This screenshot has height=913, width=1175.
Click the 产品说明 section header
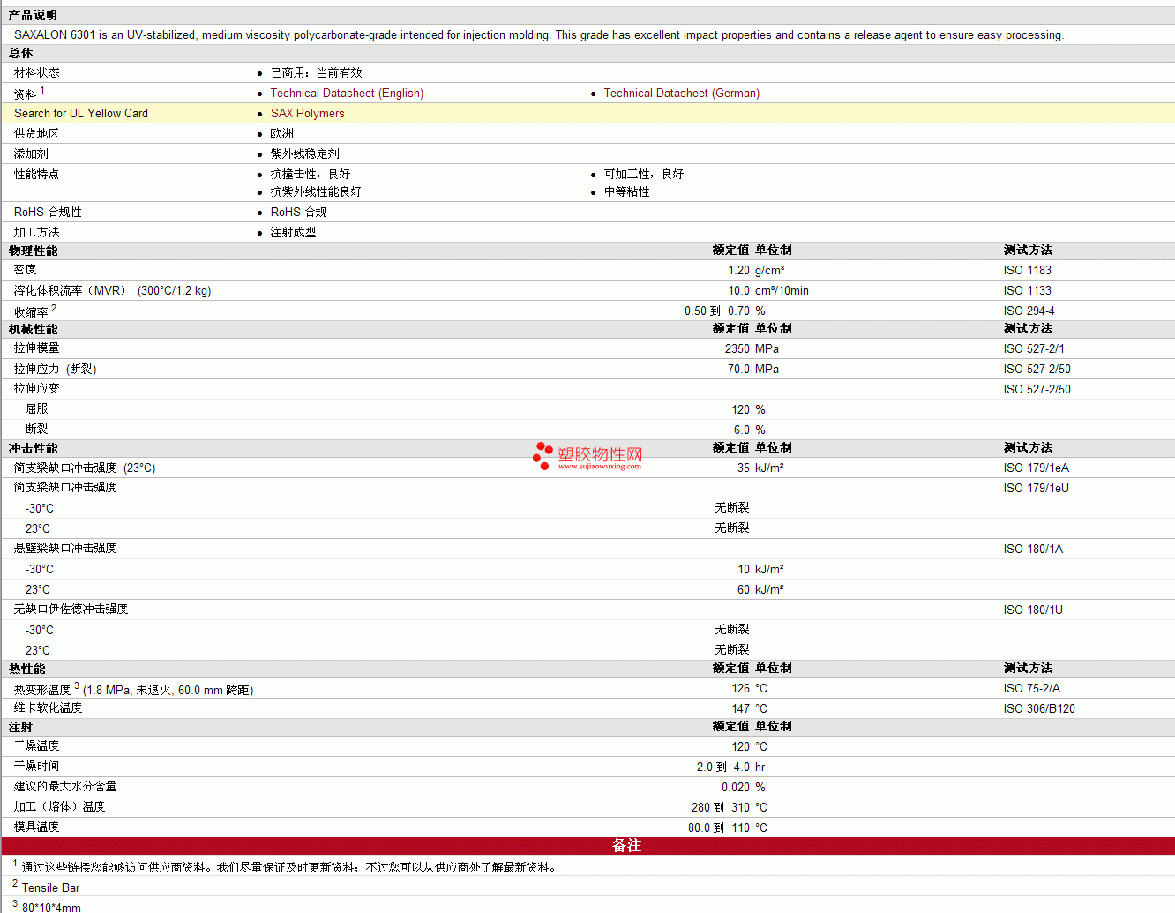pyautogui.click(x=33, y=15)
